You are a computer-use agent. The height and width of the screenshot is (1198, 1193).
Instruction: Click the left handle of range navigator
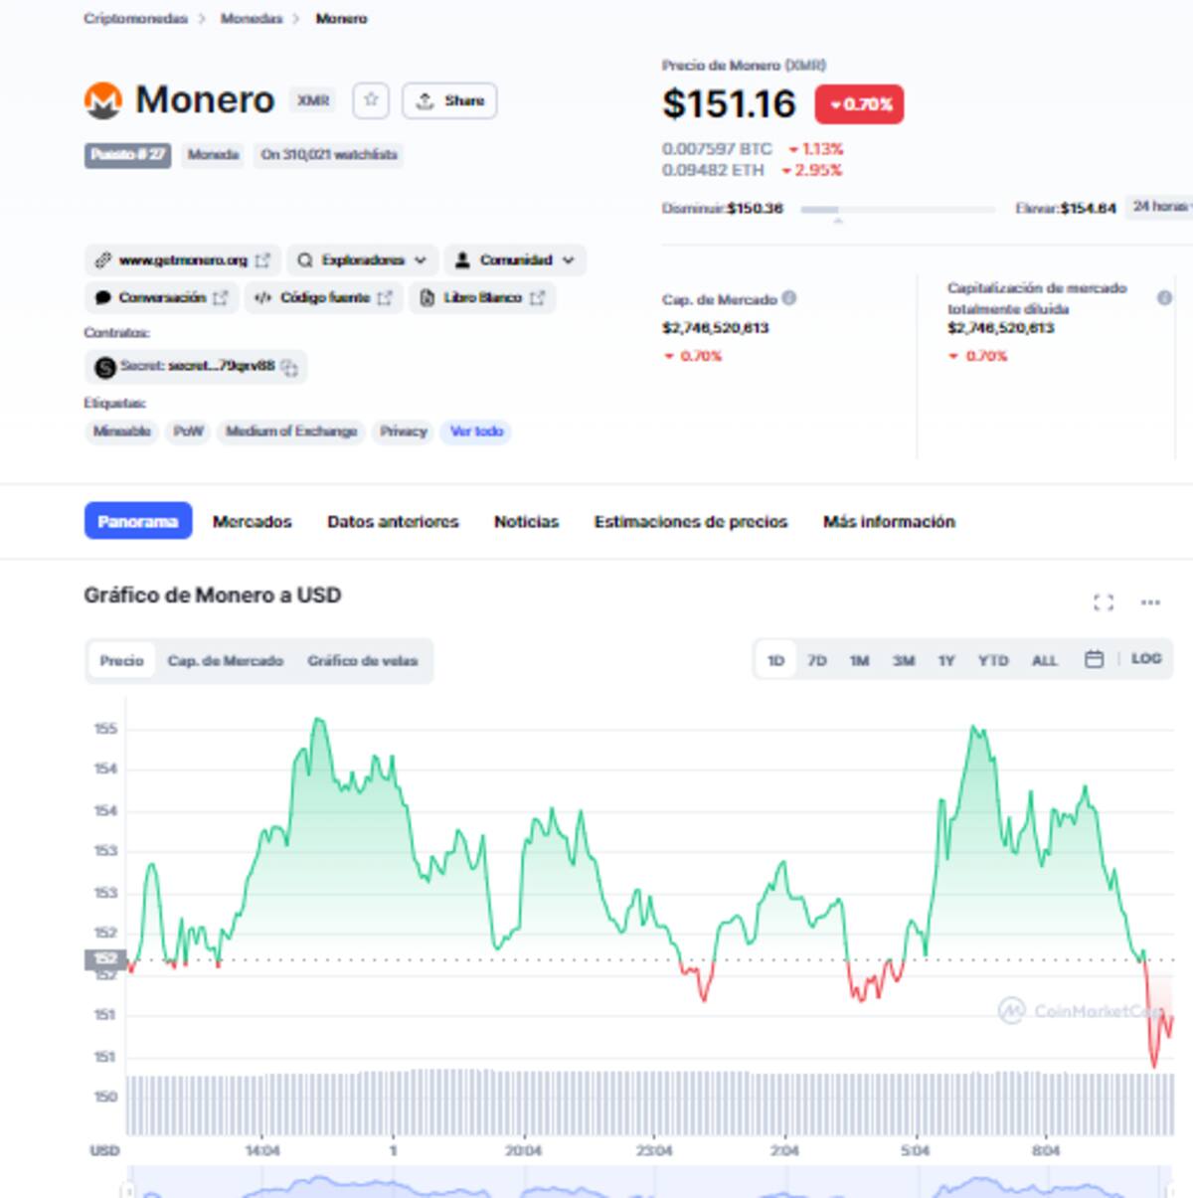128,1190
